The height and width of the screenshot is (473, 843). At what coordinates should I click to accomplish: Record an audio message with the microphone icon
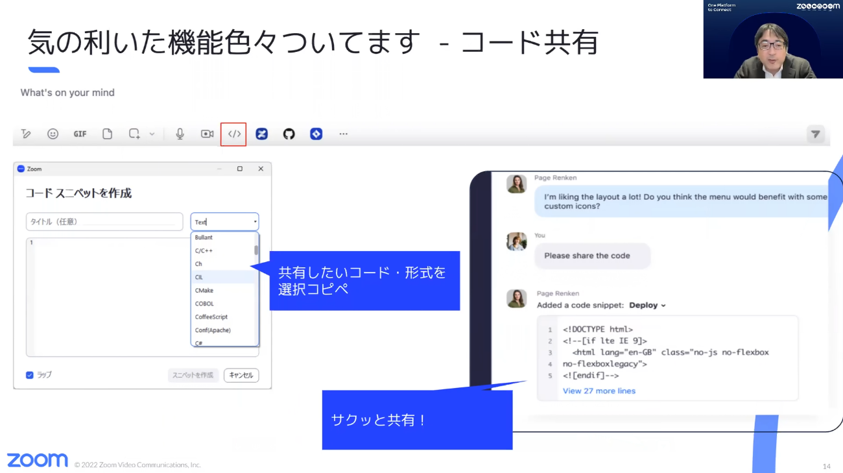[x=180, y=134]
